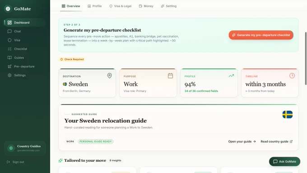This screenshot has width=307, height=173.
Task: Click the trending arrow icon on Profile card
Action: point(231,75)
